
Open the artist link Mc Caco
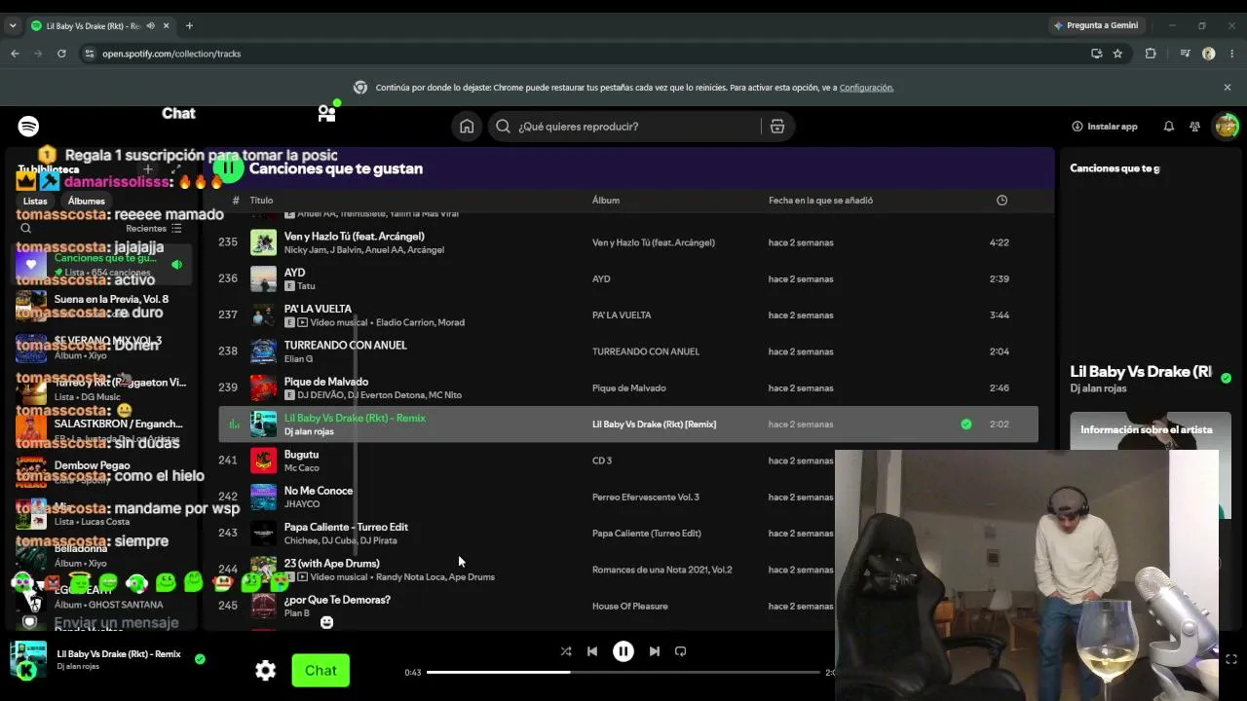pos(302,468)
